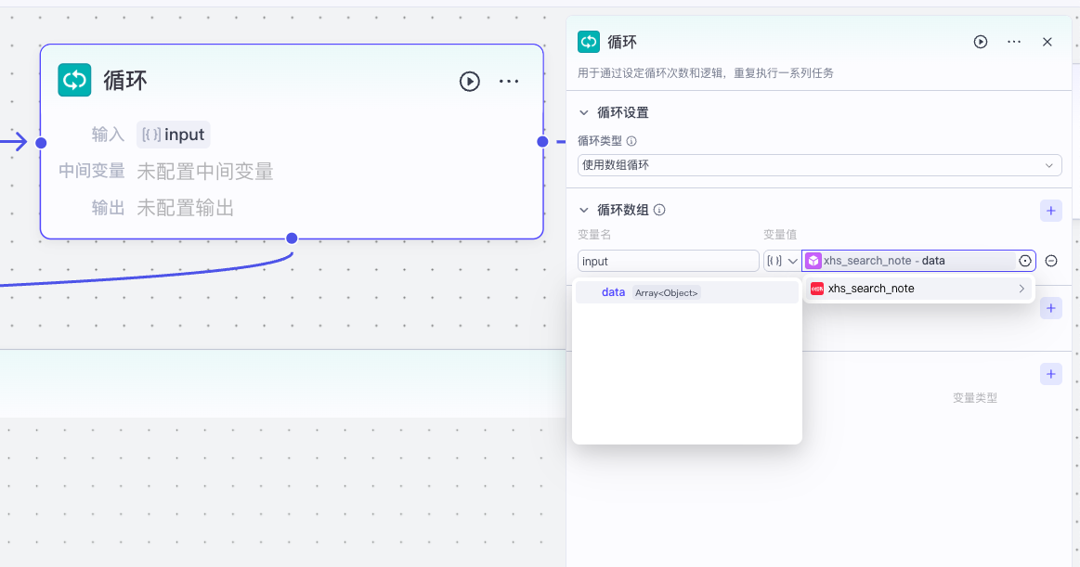Click the 变量类型 column label

coord(975,398)
